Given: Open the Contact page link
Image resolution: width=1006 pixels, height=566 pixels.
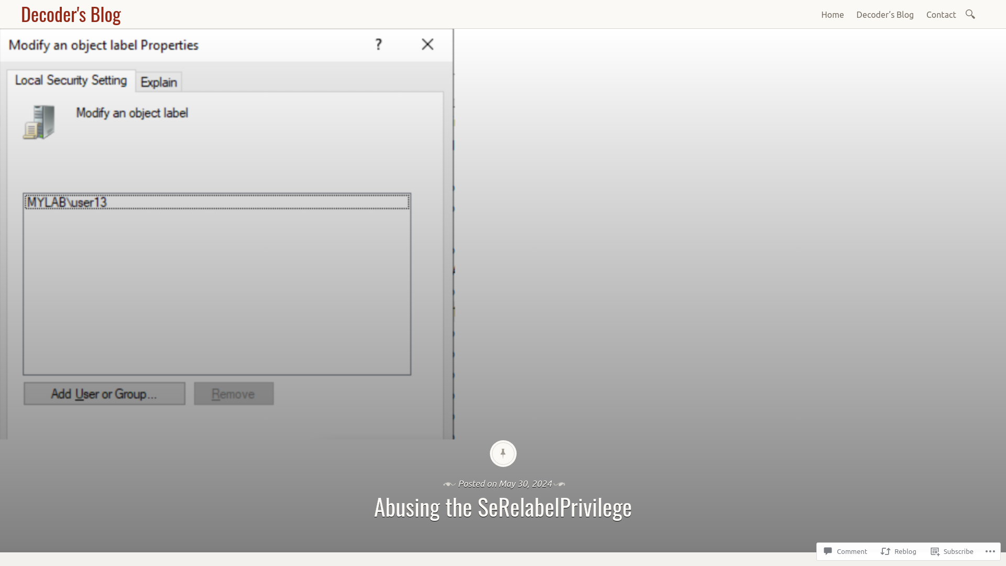Looking at the screenshot, I should point(941,15).
